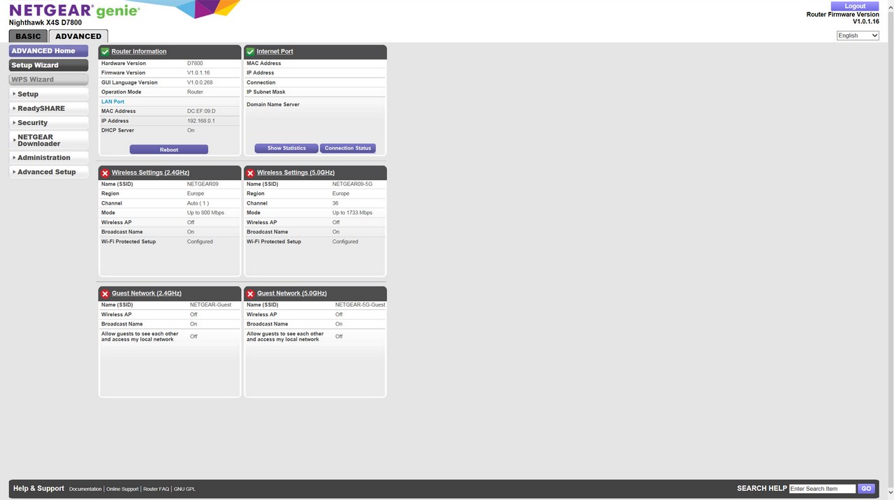The width and height of the screenshot is (894, 500).
Task: Click the IP address 192.168.0.1
Action: tap(201, 121)
